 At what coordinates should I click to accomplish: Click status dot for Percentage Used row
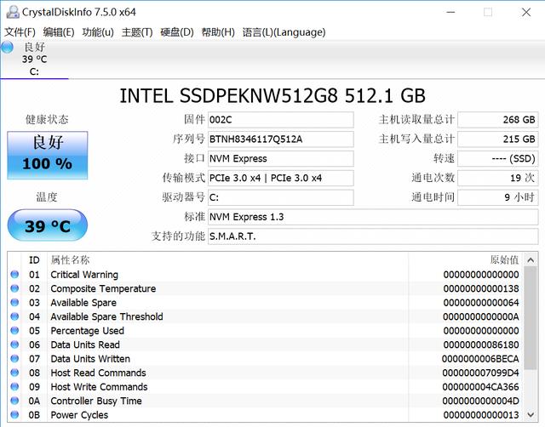(x=14, y=331)
